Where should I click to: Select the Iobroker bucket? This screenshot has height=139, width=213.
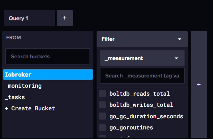[48, 75]
